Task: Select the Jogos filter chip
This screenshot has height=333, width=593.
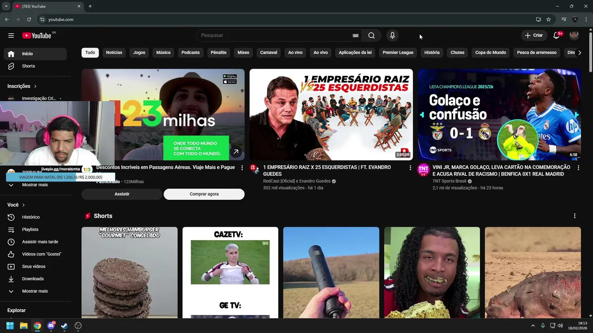Action: (x=139, y=53)
